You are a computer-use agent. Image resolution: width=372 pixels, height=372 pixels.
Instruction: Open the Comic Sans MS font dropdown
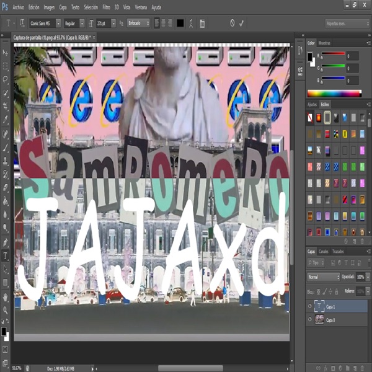[x=58, y=24]
